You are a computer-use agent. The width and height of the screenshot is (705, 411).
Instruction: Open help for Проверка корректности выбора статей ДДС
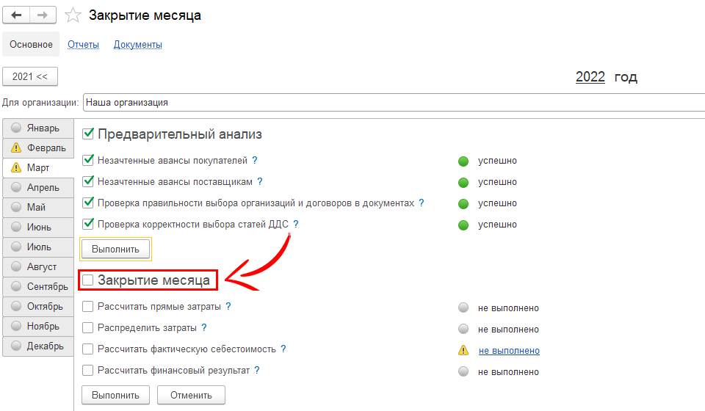(296, 224)
